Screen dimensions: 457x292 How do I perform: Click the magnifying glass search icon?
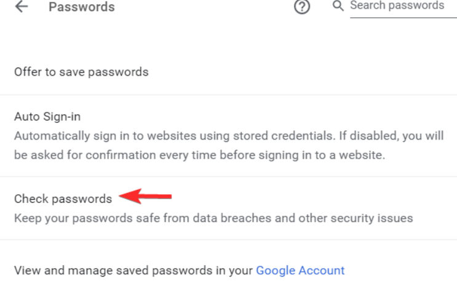click(x=338, y=6)
